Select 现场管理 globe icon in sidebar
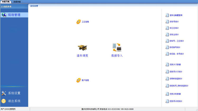The width and height of the screenshot is (198, 111). [4, 15]
